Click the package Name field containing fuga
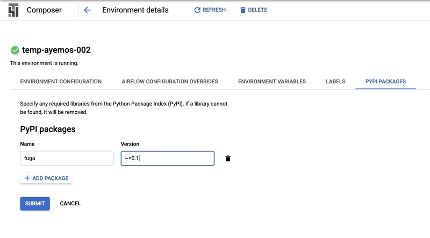Screen dimensions: 430x238 tap(67, 158)
